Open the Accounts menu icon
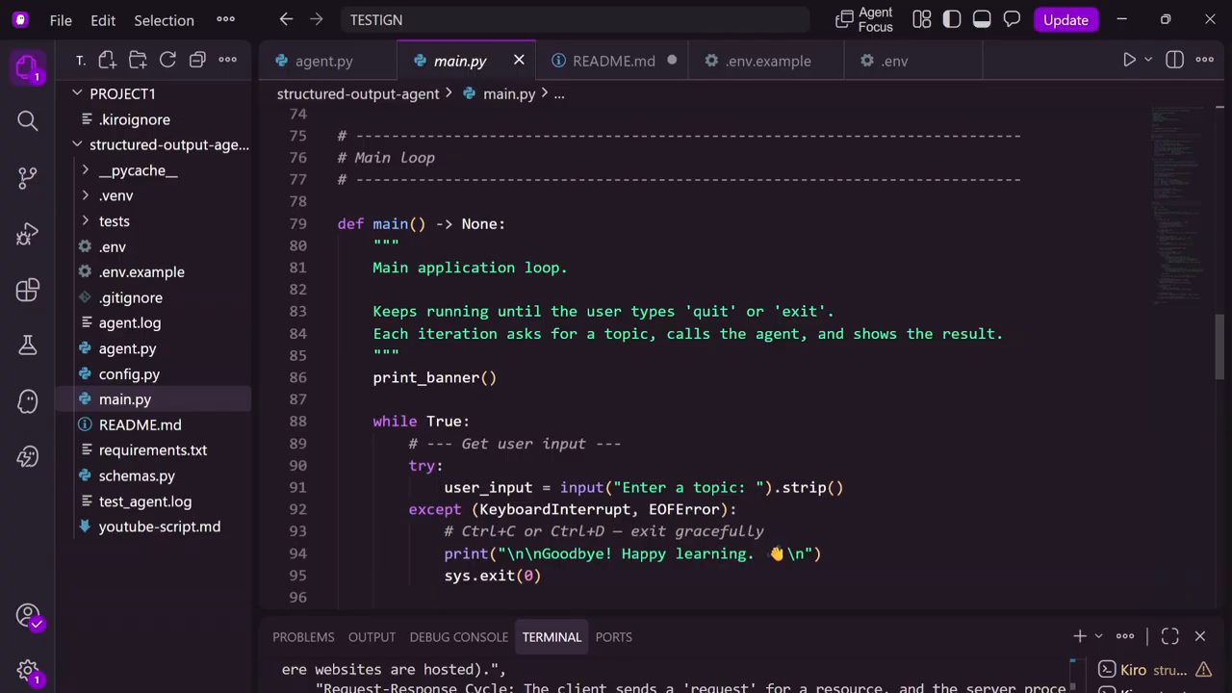1232x693 pixels. pos(27,616)
